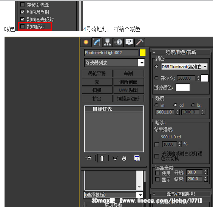Click the UVW 贴图 modifier button
The height and width of the screenshot is (207, 213).
tap(128, 90)
